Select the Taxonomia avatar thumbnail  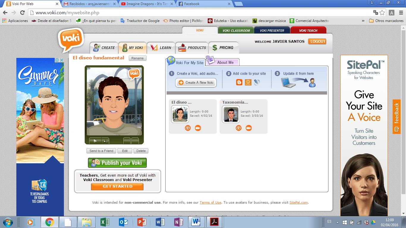pos(231,114)
